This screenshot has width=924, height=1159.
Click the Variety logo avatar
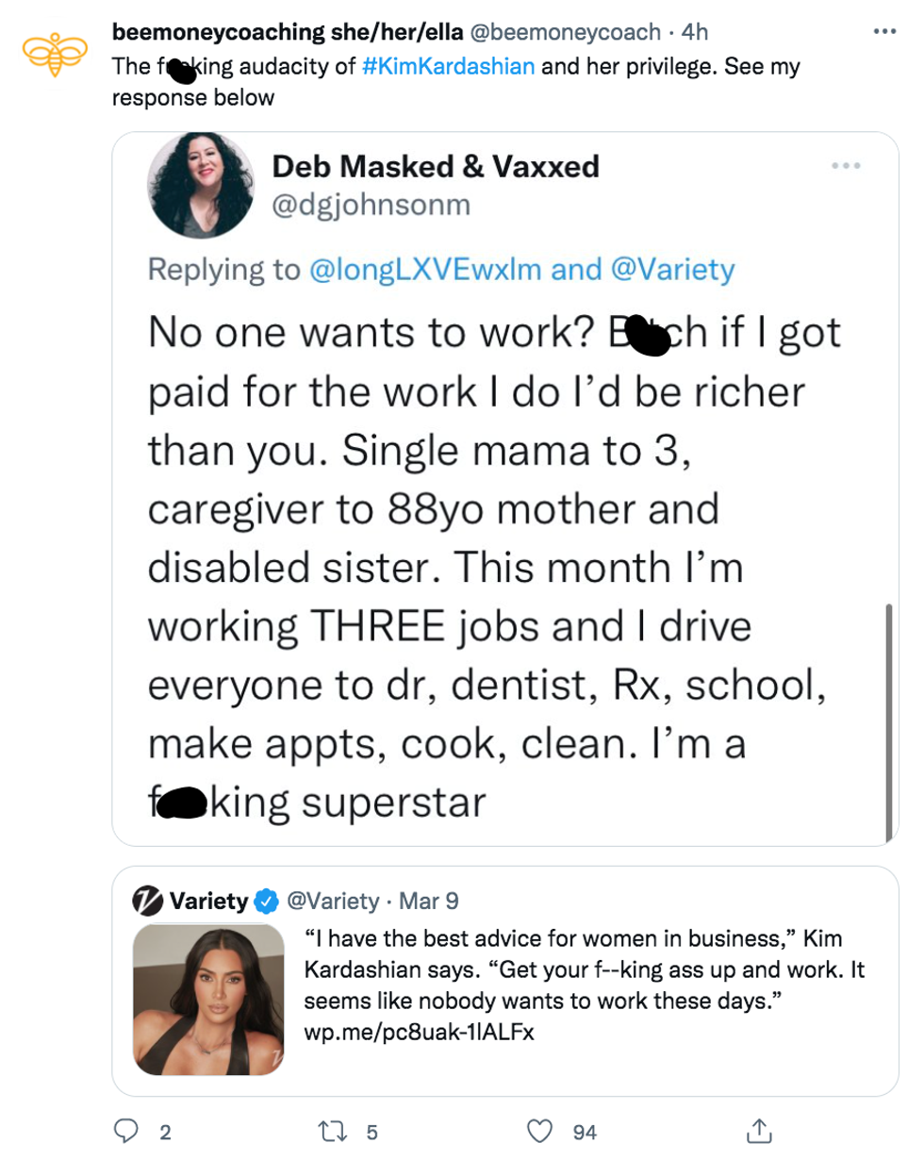pos(148,901)
